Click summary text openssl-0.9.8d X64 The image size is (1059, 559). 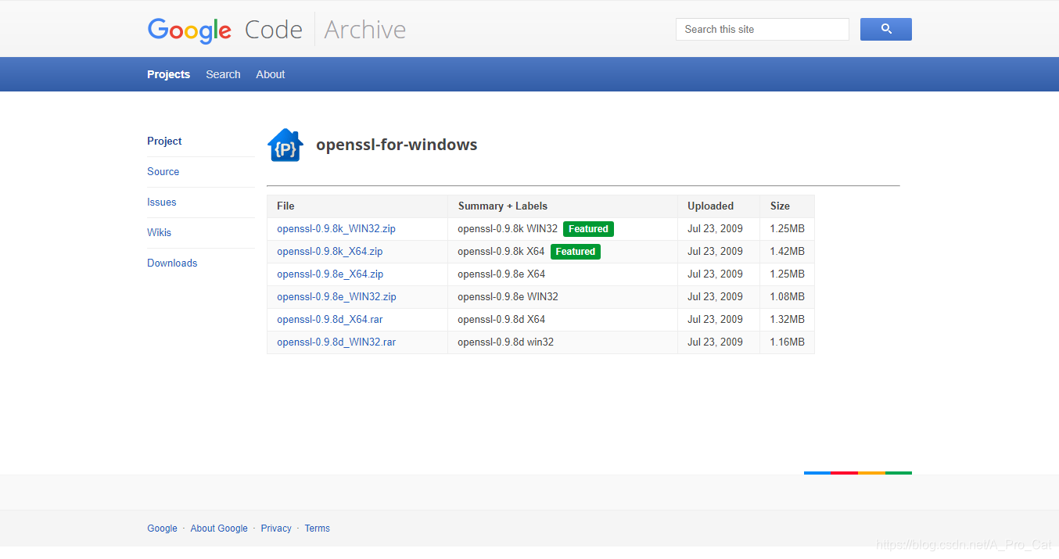point(502,320)
